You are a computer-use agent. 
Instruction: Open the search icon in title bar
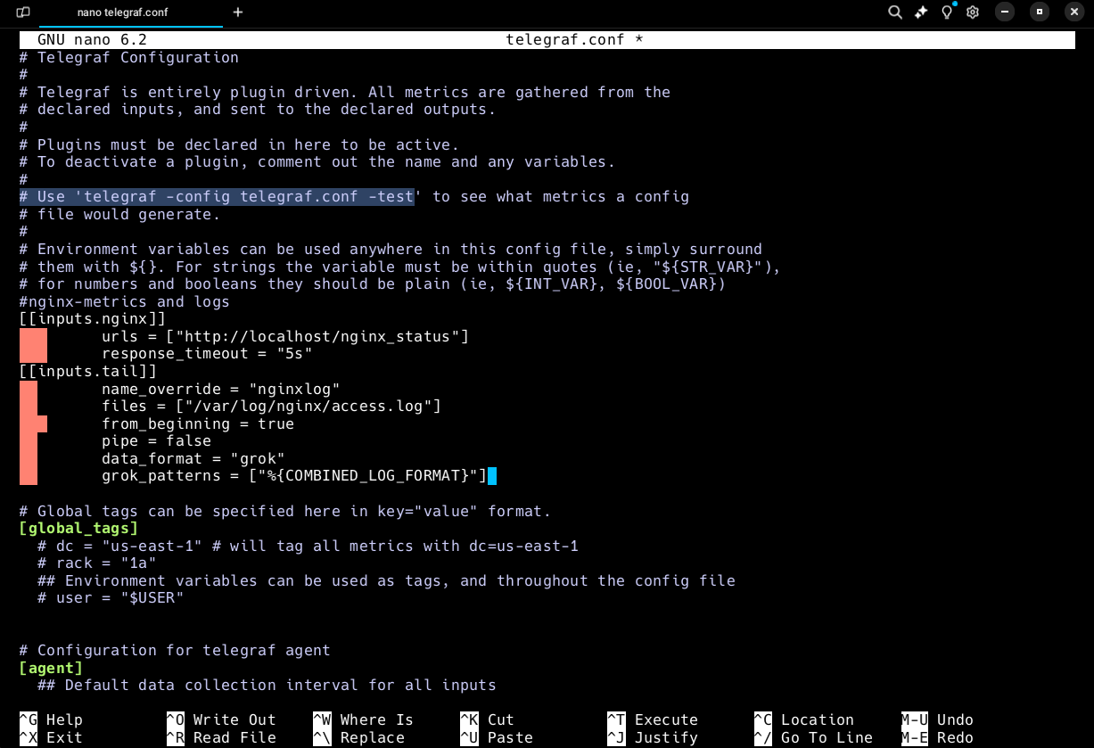(x=894, y=12)
